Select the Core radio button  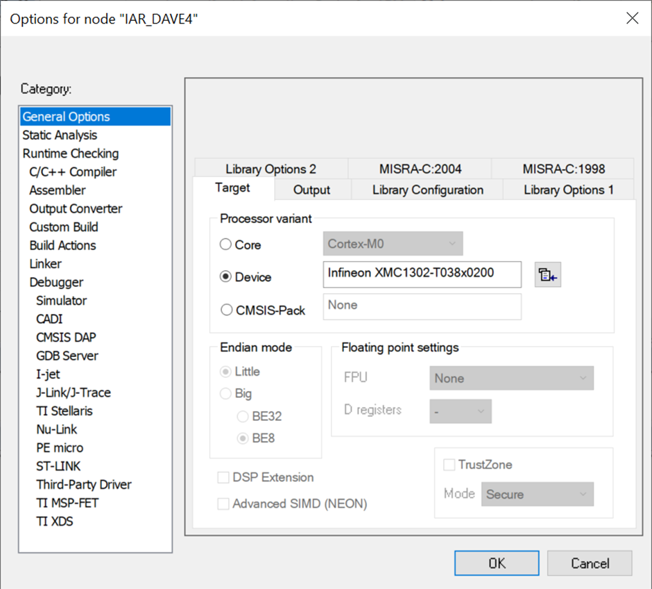(225, 244)
